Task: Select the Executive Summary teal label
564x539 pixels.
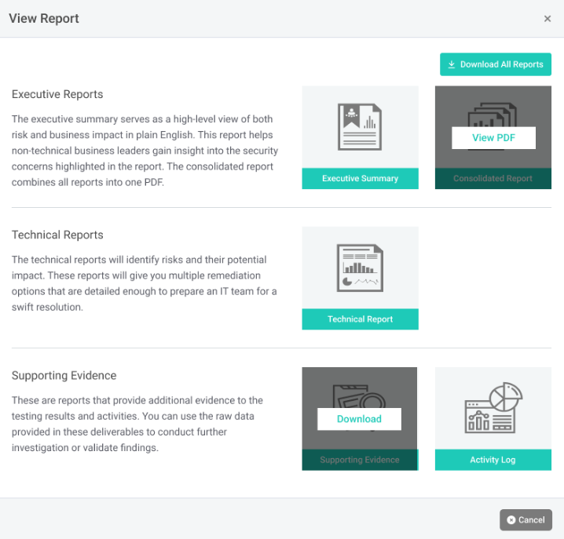Action: tap(360, 179)
